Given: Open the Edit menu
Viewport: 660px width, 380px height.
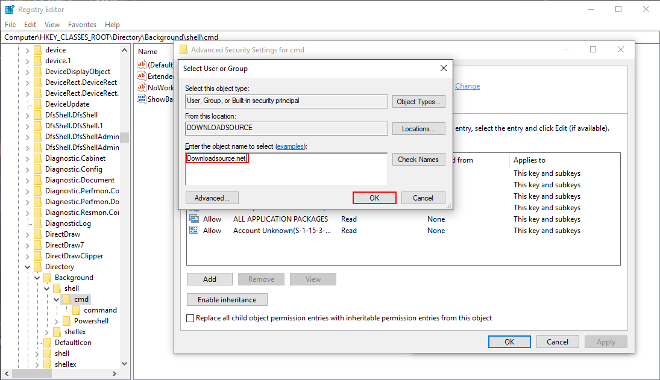Looking at the screenshot, I should click(30, 24).
